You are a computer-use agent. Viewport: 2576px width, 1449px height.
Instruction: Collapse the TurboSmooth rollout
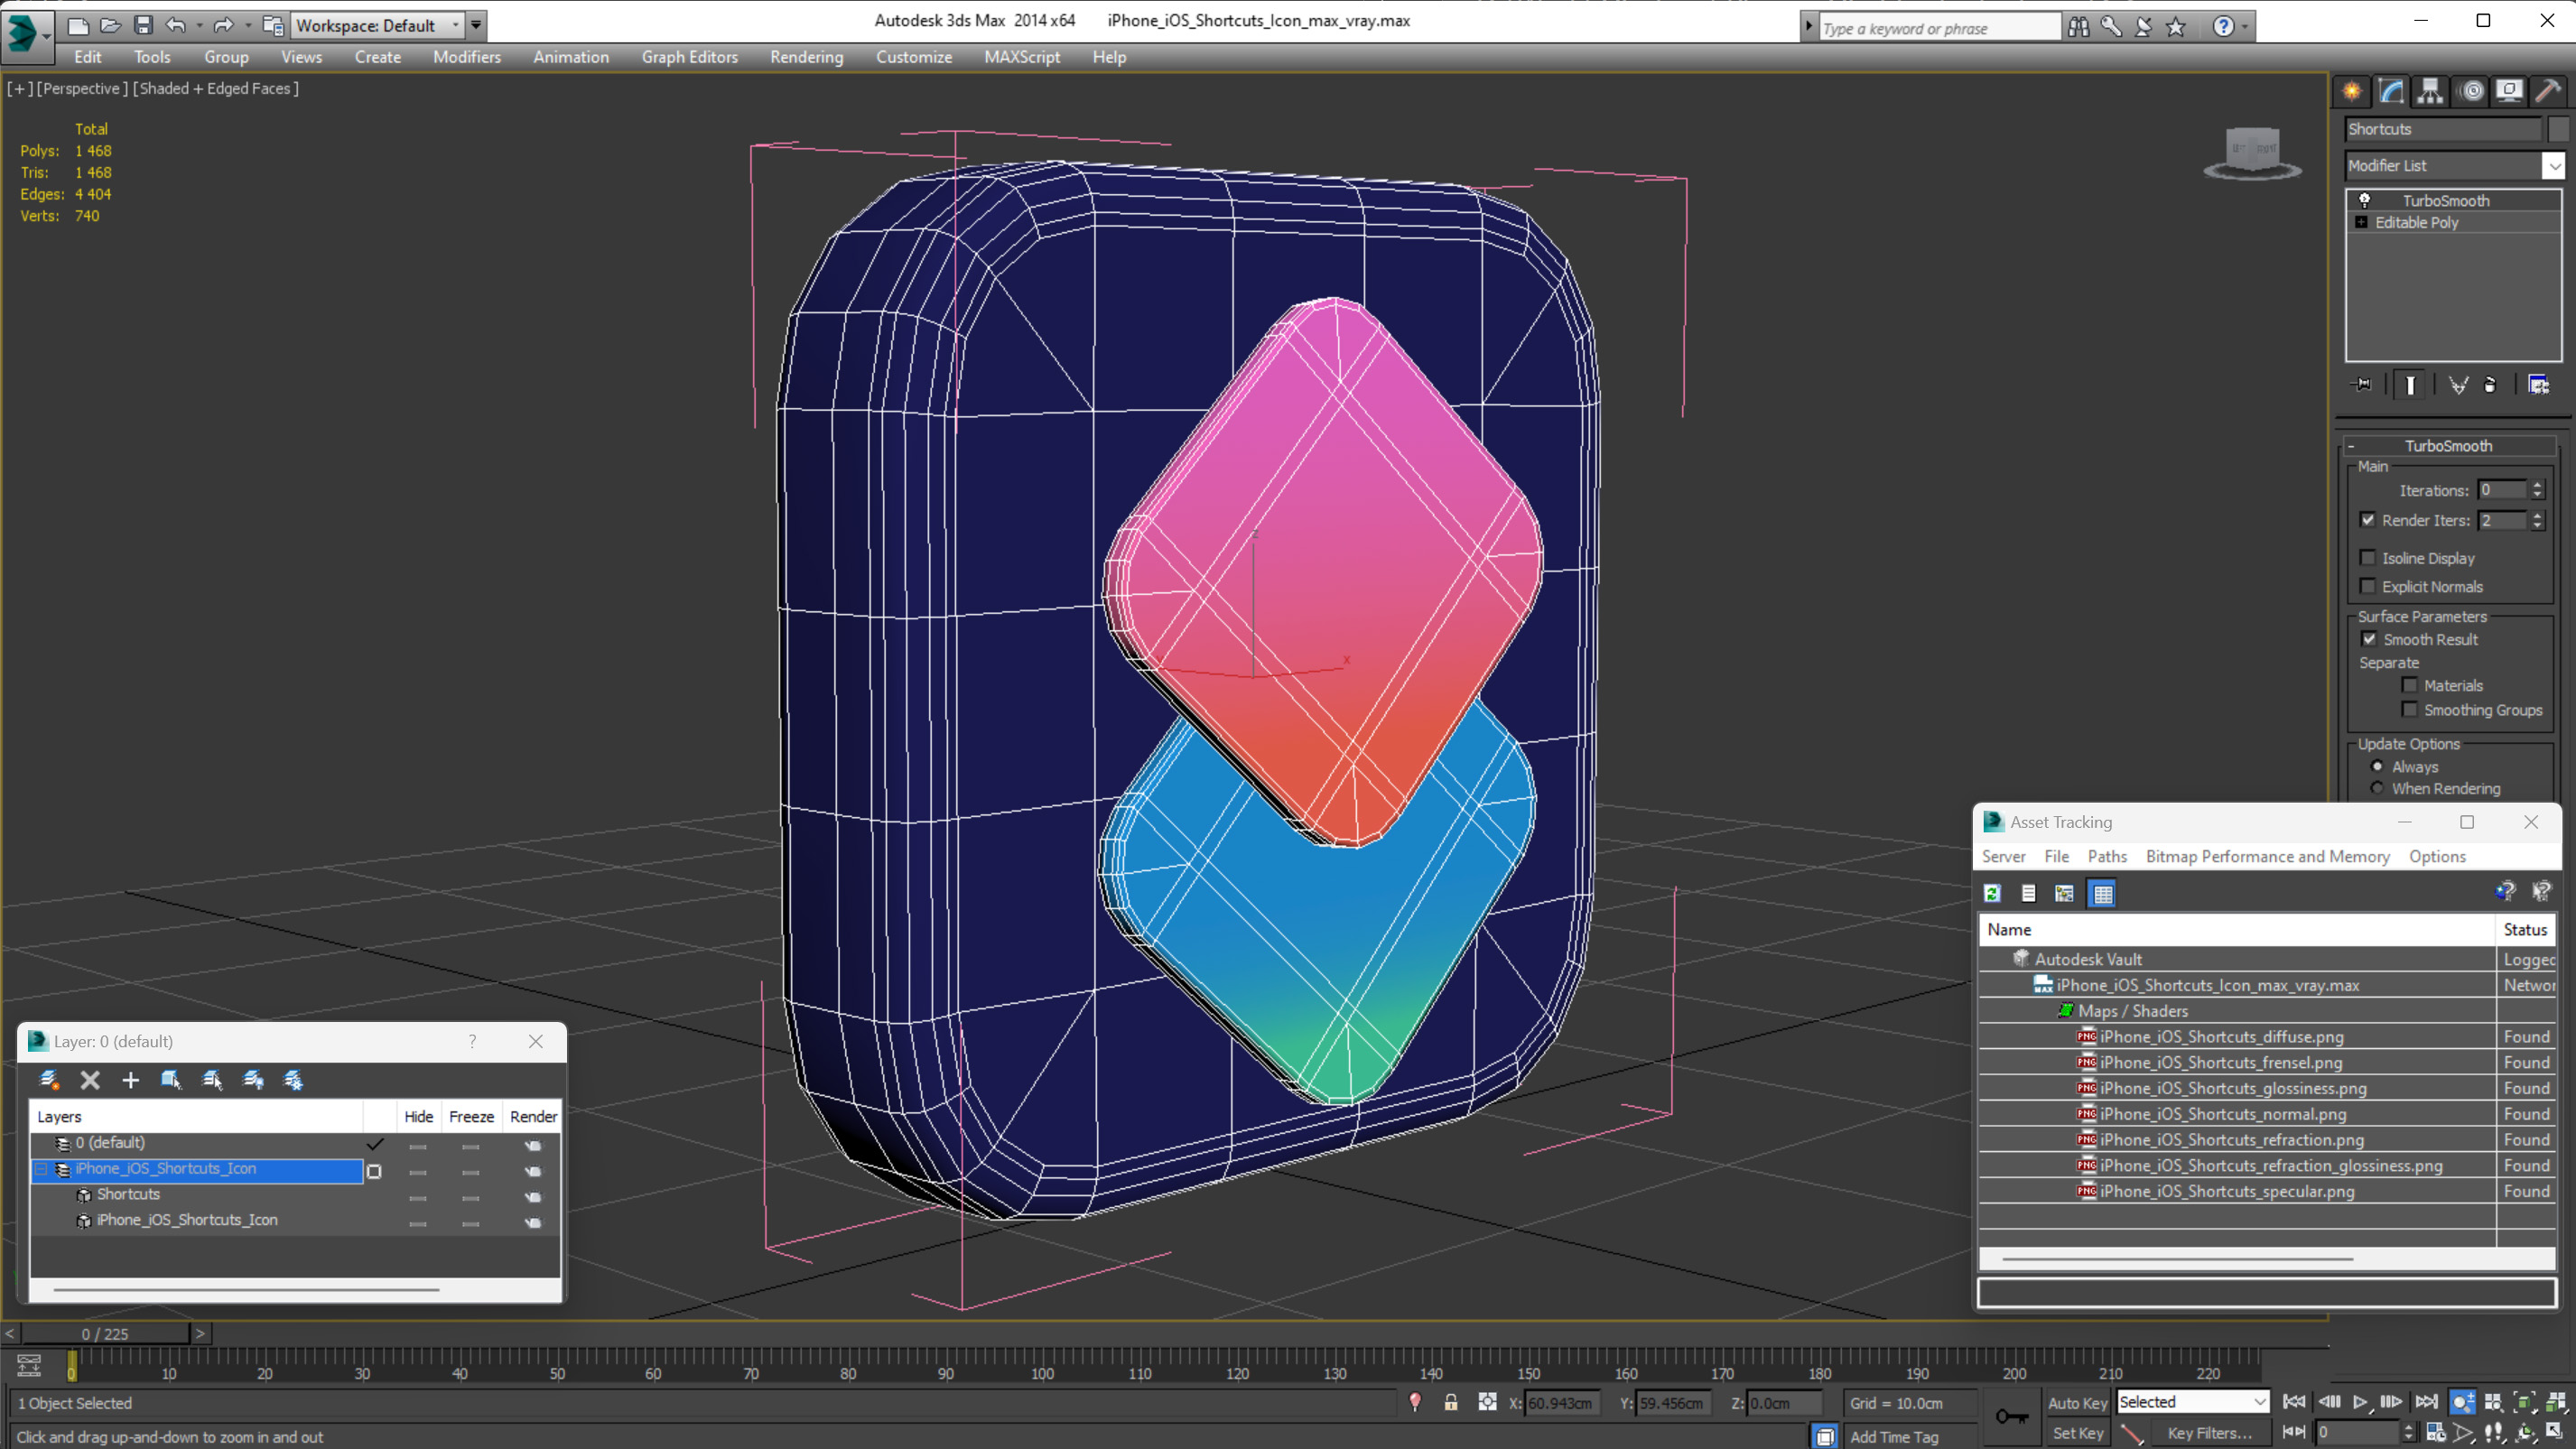point(2351,446)
